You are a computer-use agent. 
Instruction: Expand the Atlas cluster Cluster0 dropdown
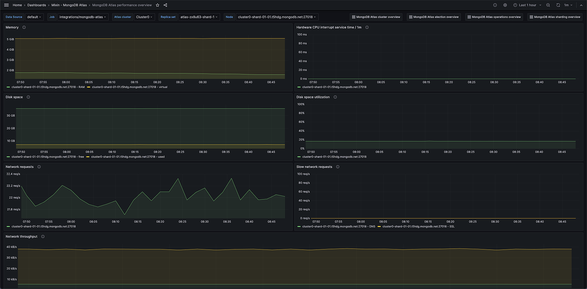click(144, 17)
